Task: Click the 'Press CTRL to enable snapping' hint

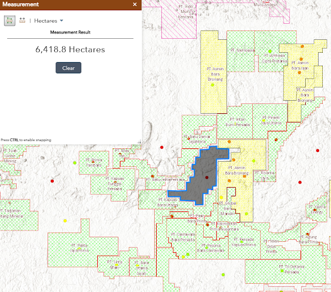Action: click(26, 140)
